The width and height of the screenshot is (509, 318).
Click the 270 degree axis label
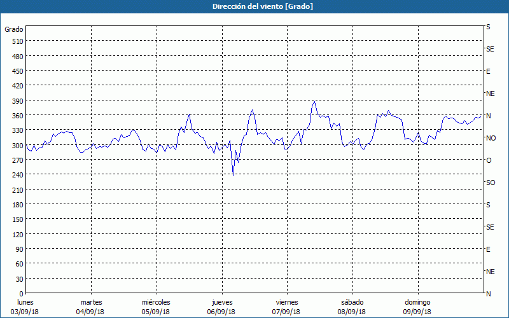pyautogui.click(x=18, y=161)
